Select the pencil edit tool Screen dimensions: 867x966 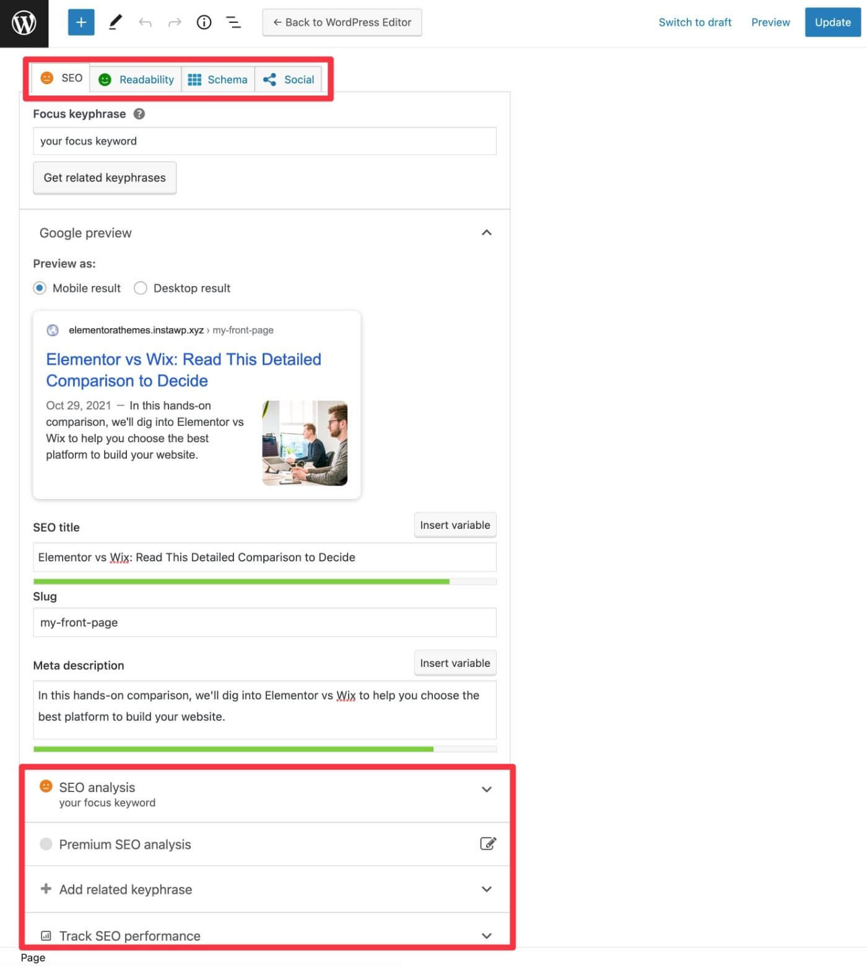115,22
